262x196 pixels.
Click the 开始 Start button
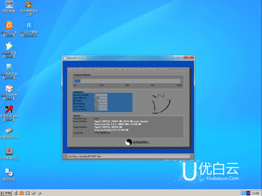[x=6, y=193]
